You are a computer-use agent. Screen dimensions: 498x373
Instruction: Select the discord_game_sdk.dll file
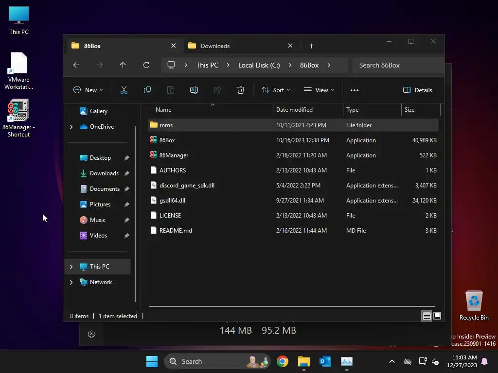[293, 185]
